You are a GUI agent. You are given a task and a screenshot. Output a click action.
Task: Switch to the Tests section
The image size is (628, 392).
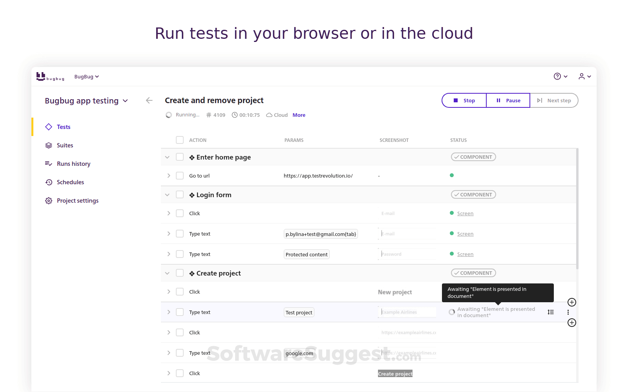point(64,127)
